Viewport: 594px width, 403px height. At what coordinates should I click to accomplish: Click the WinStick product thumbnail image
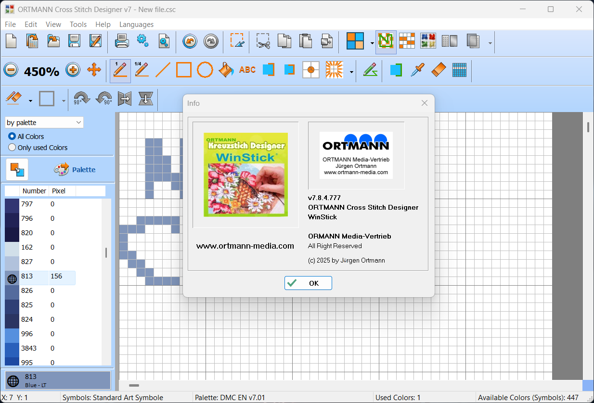245,175
